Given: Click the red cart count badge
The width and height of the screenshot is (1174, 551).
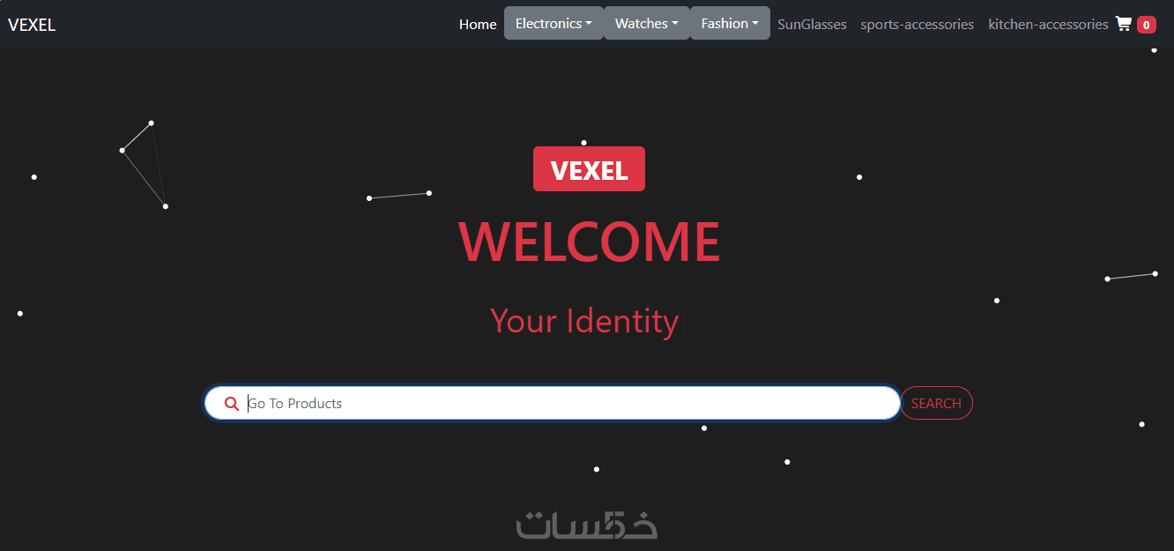Looking at the screenshot, I should click(x=1146, y=25).
